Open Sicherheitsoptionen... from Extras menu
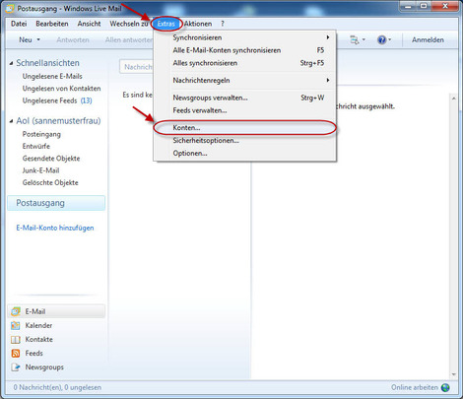 [245, 141]
